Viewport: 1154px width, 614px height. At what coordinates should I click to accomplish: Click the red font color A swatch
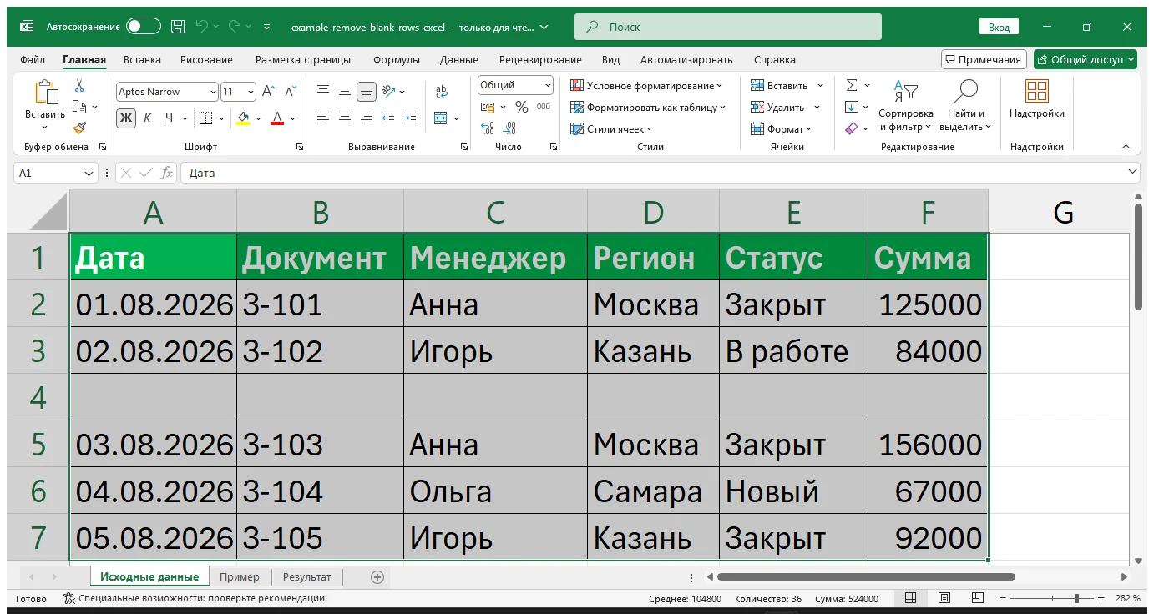coord(277,118)
